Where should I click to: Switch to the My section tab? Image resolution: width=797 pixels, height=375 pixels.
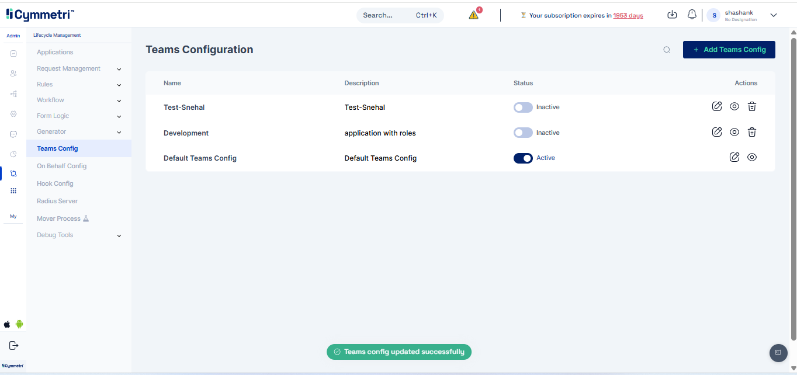13,216
